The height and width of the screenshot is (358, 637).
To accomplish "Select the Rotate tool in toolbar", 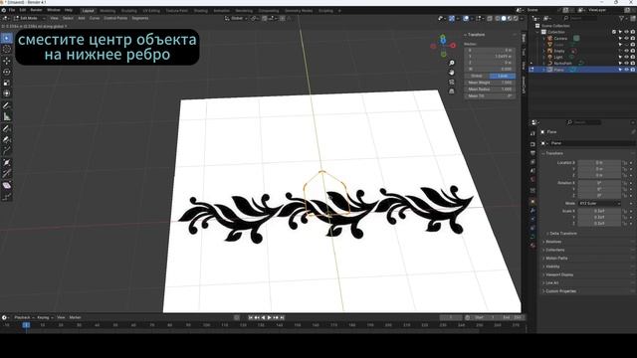I will tap(7, 72).
